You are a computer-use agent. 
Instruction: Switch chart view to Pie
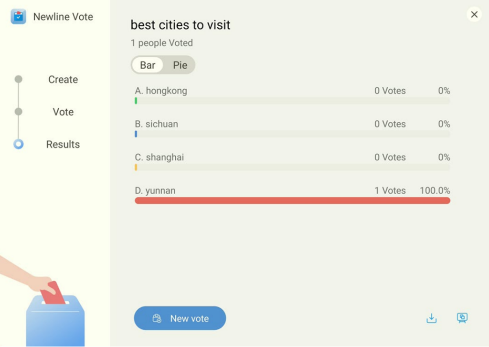[180, 65]
